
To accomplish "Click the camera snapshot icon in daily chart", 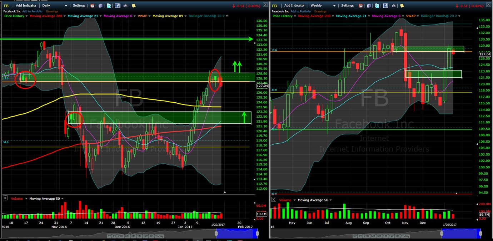I will click(x=125, y=6).
